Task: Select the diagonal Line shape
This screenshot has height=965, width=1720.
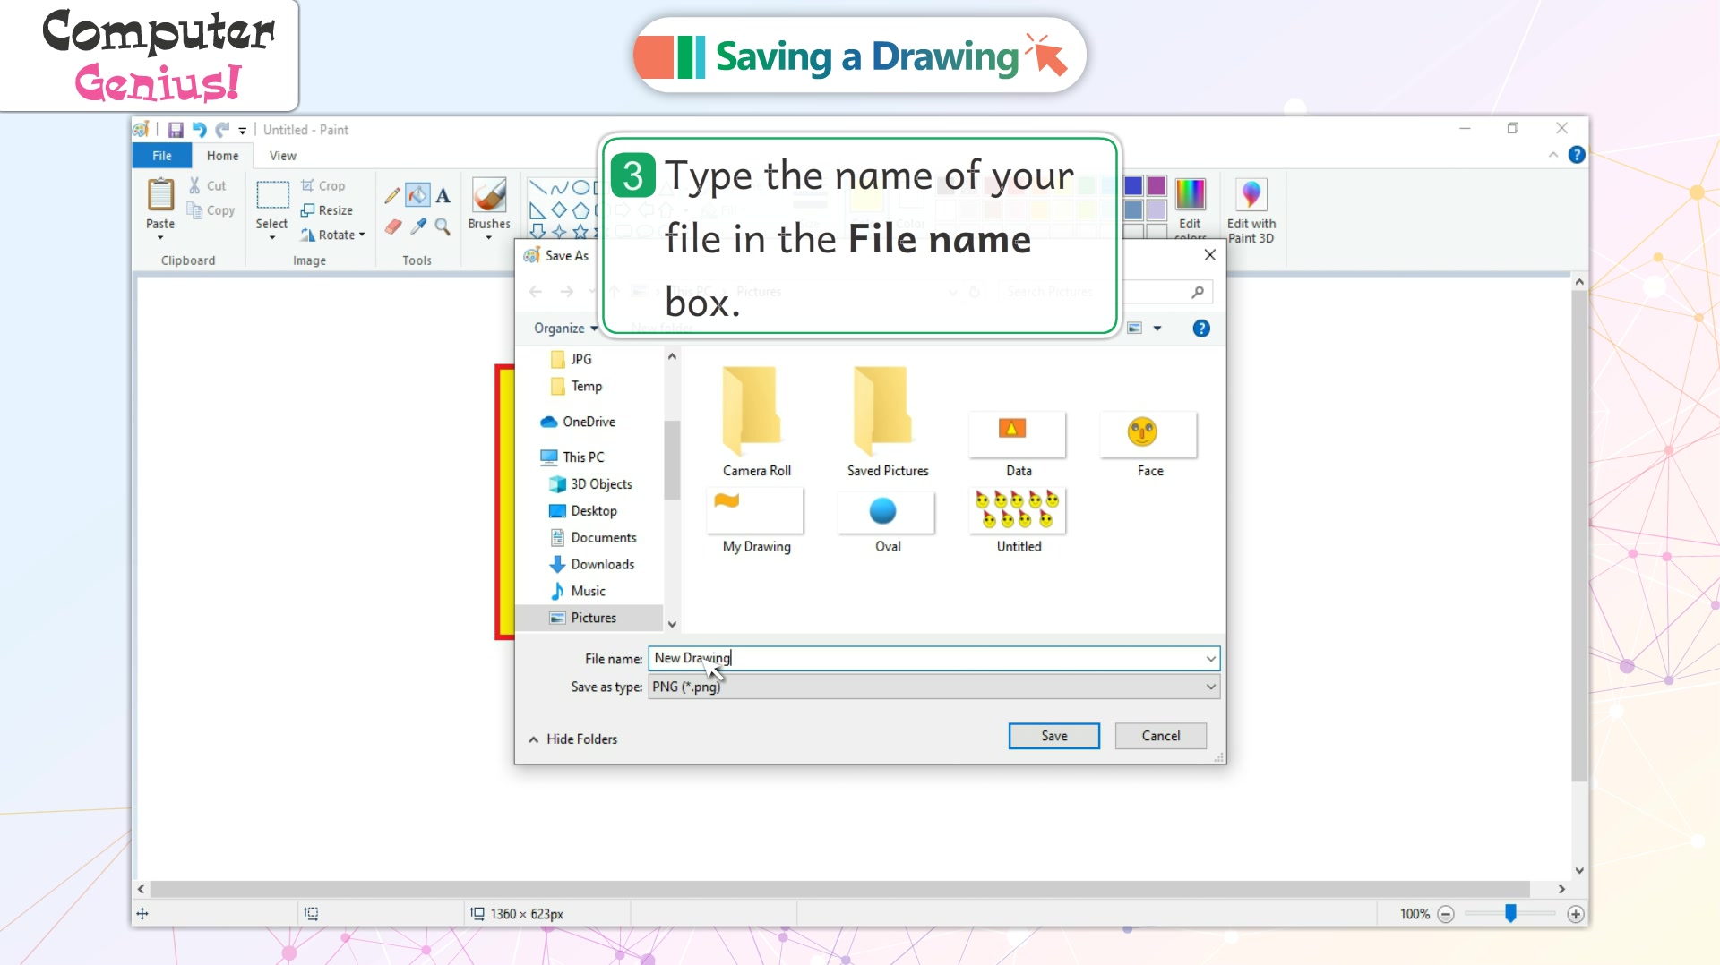Action: (x=537, y=188)
